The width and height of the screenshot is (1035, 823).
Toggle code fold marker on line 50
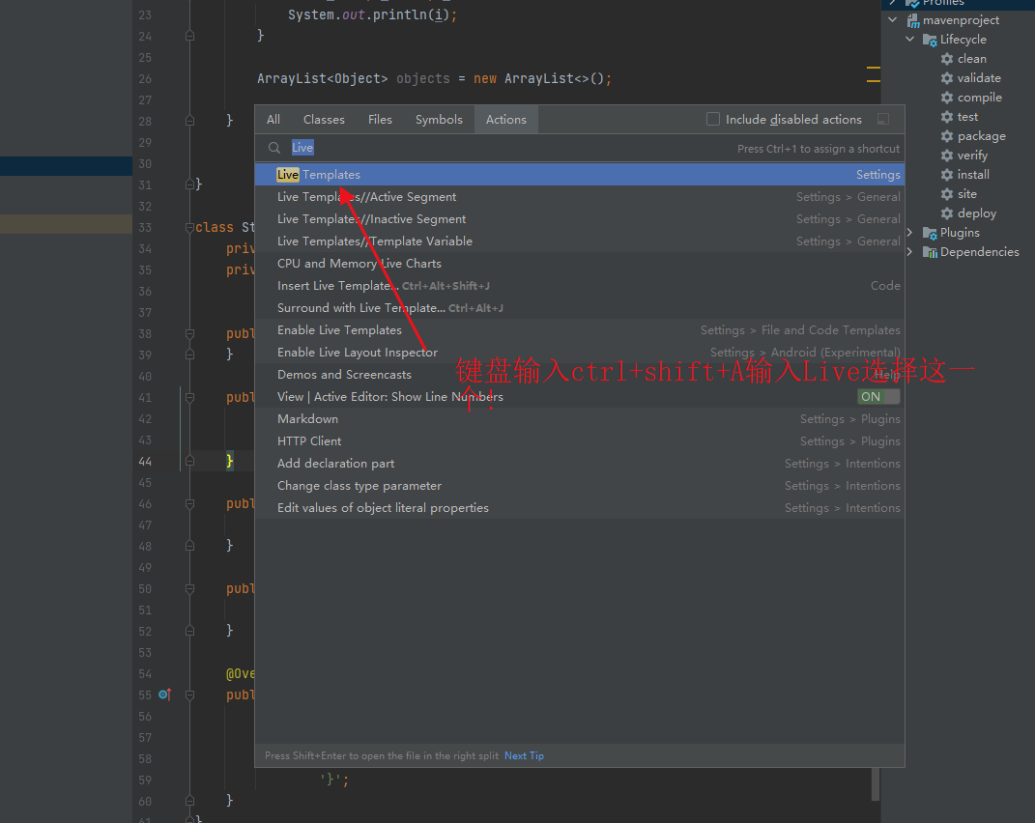point(189,588)
